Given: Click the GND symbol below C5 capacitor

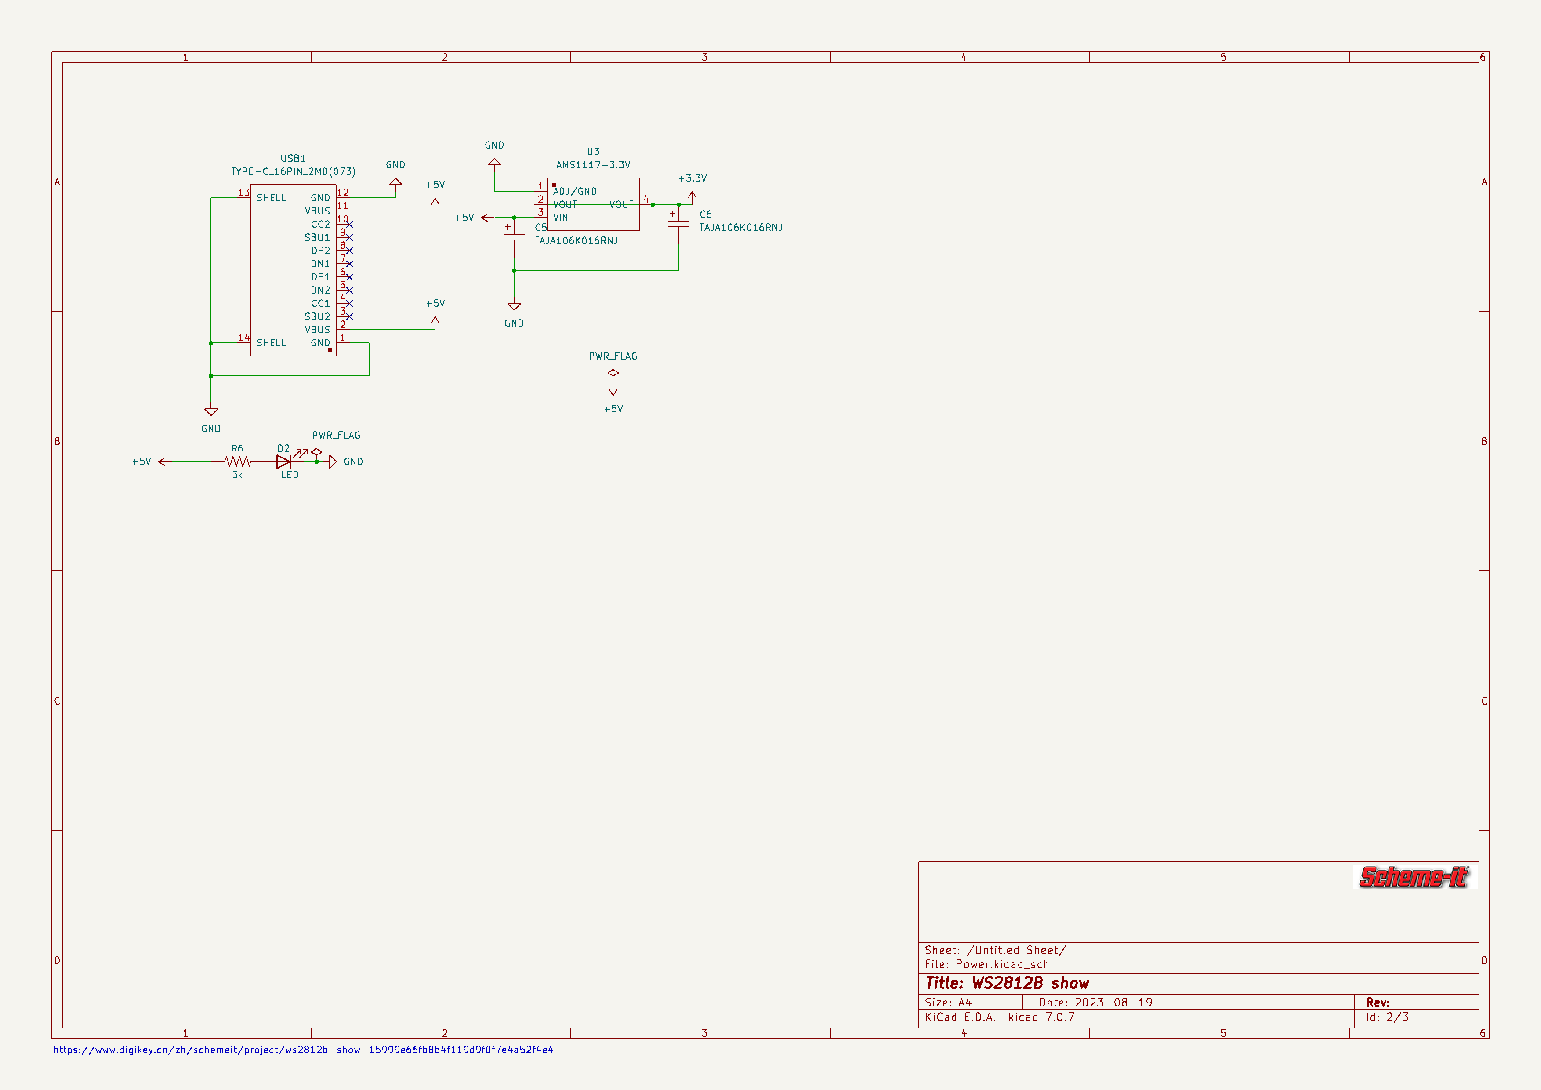Looking at the screenshot, I should [514, 306].
